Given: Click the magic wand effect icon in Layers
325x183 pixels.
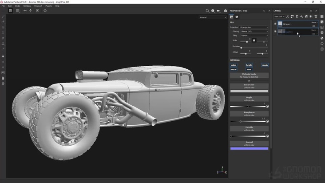Looking at the screenshot, I should 287,16.
